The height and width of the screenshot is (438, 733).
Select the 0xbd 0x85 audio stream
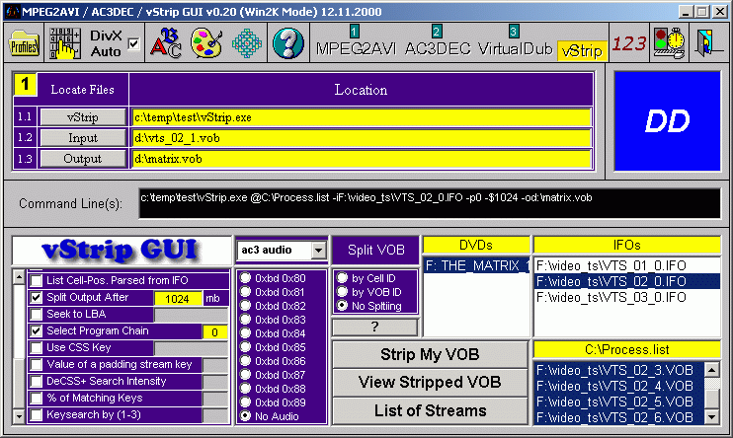point(245,347)
